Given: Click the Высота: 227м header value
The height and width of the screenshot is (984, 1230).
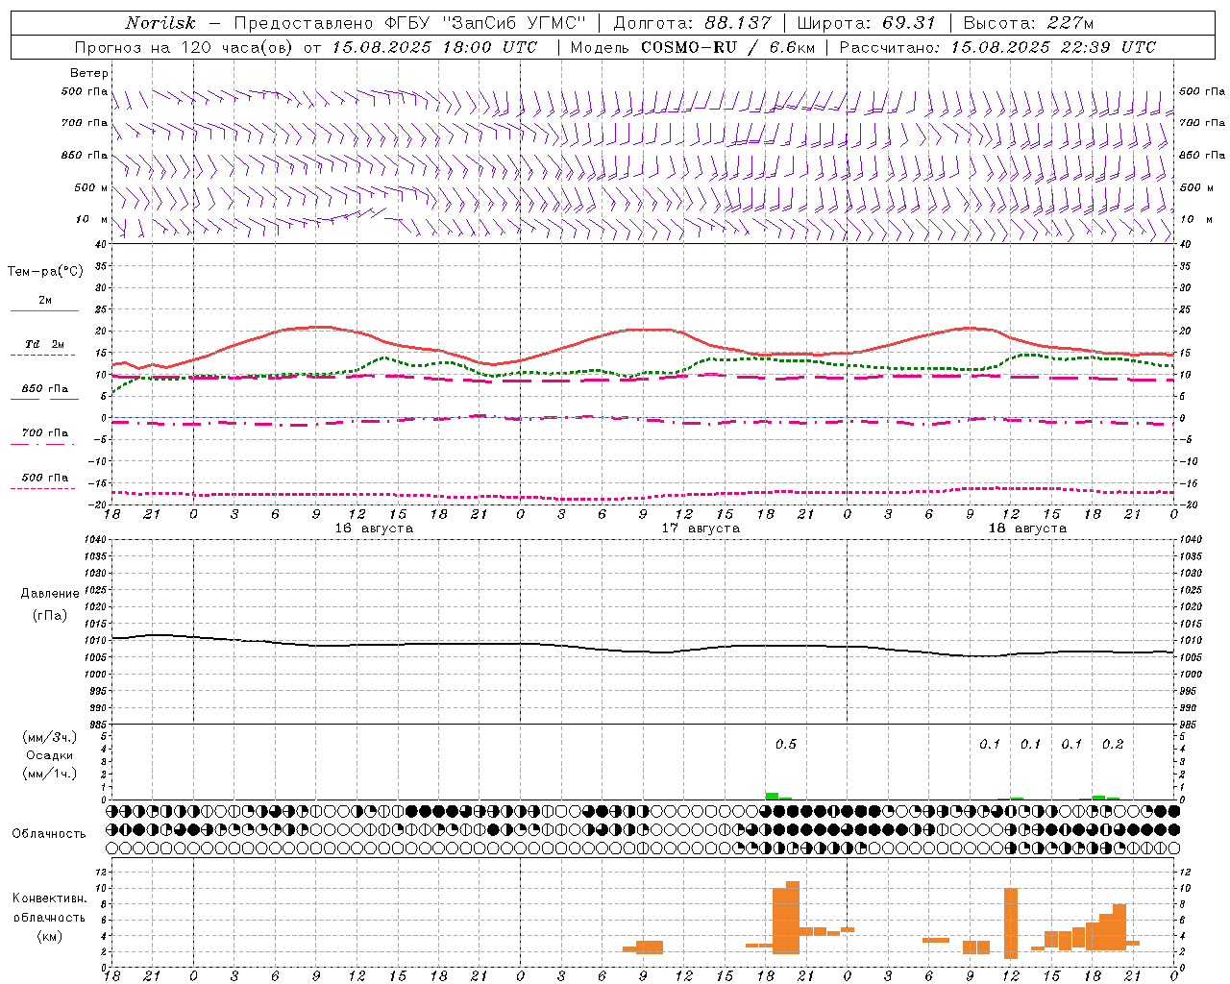Looking at the screenshot, I should [x=1028, y=23].
